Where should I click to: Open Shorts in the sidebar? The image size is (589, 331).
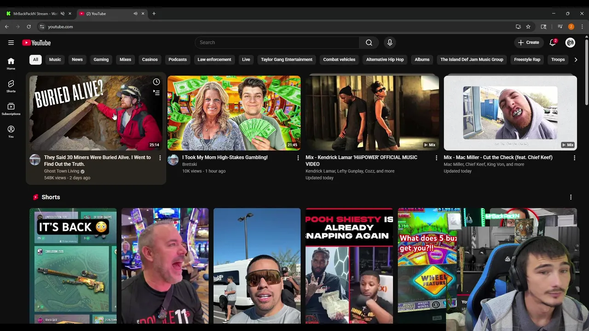coord(11,86)
